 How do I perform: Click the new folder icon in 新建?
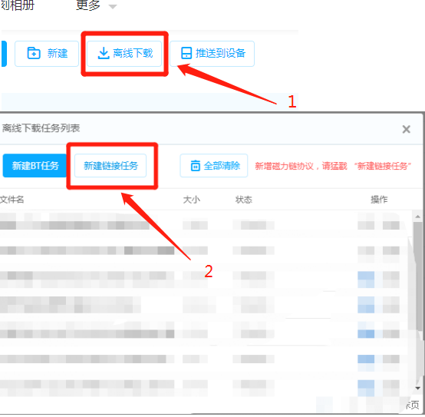click(x=34, y=53)
